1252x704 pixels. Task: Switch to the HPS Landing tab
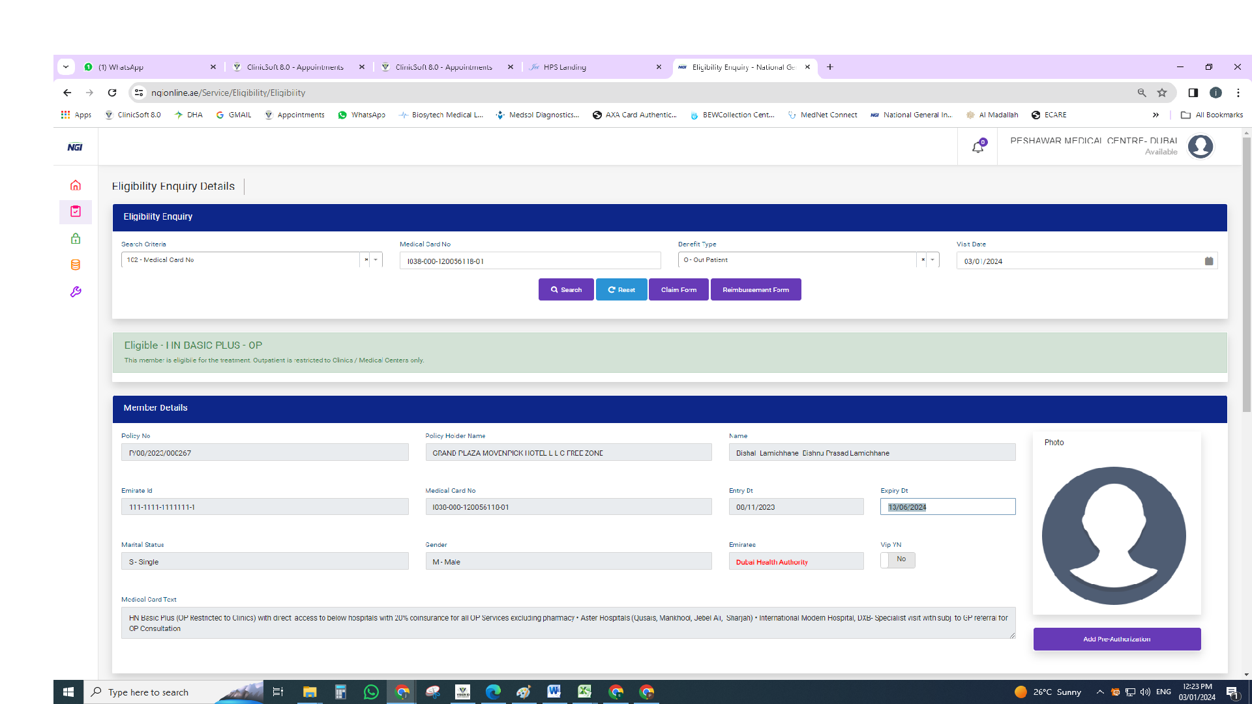tap(593, 67)
